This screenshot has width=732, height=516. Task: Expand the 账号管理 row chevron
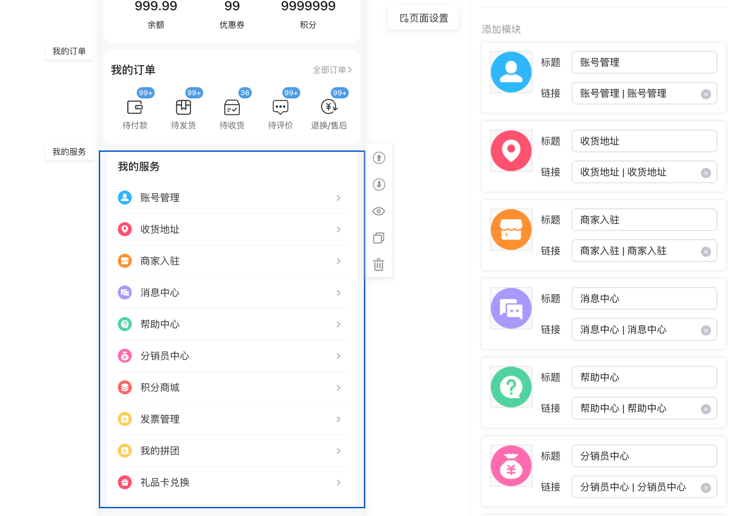pos(339,198)
